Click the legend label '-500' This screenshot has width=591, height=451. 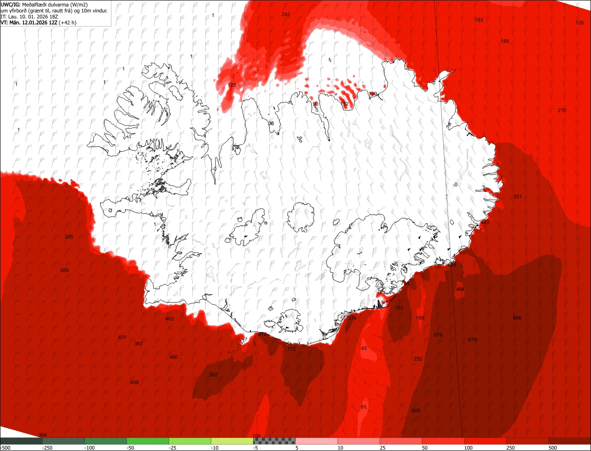click(6, 448)
